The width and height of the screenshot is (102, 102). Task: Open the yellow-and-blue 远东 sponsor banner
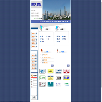click(67, 78)
